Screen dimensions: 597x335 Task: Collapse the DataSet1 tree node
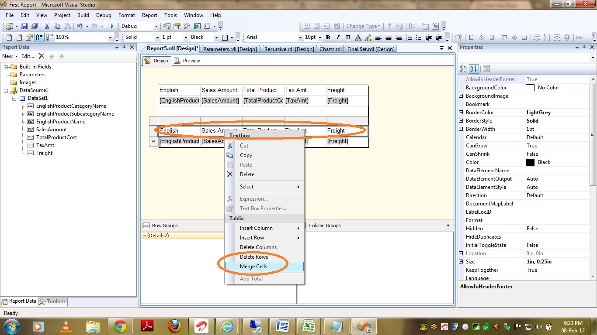14,98
